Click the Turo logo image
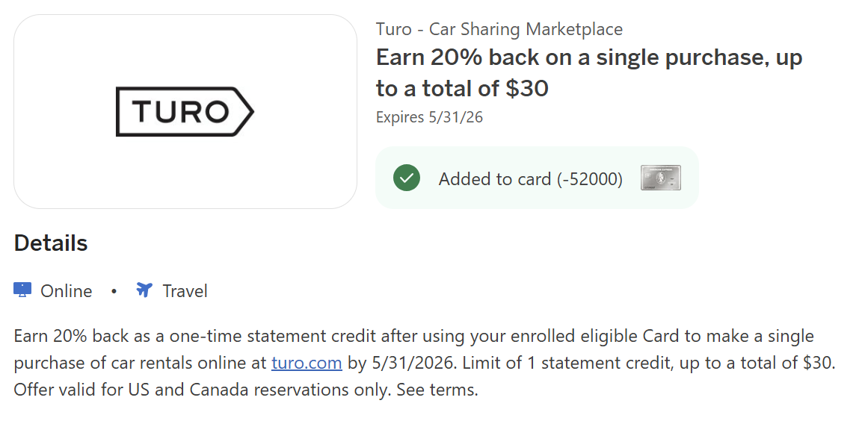The image size is (862, 421). [x=185, y=112]
